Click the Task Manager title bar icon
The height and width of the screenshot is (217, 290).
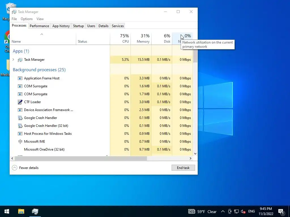(x=14, y=12)
